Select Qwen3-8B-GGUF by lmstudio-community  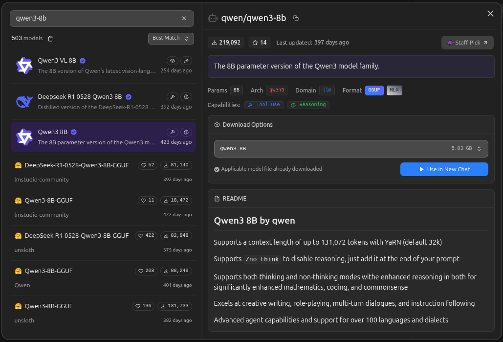coord(103,207)
